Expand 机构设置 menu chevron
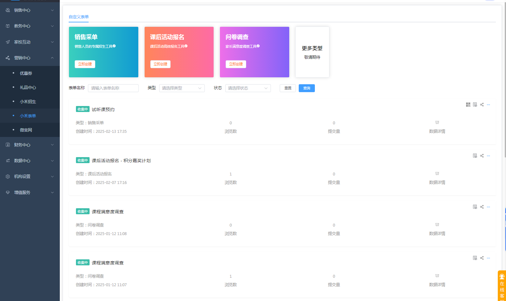 (x=53, y=176)
